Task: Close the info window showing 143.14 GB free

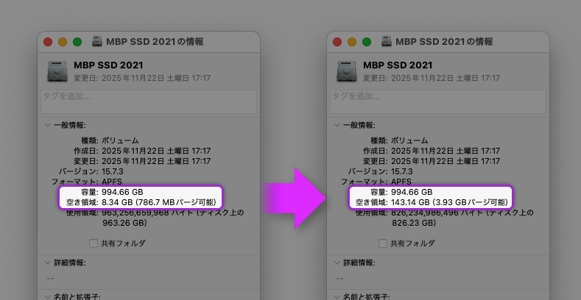Action: point(337,42)
